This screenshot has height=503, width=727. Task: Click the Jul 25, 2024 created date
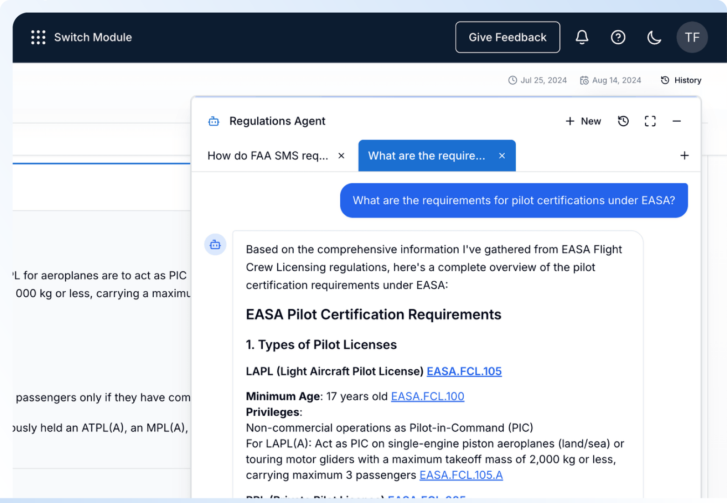pyautogui.click(x=538, y=80)
